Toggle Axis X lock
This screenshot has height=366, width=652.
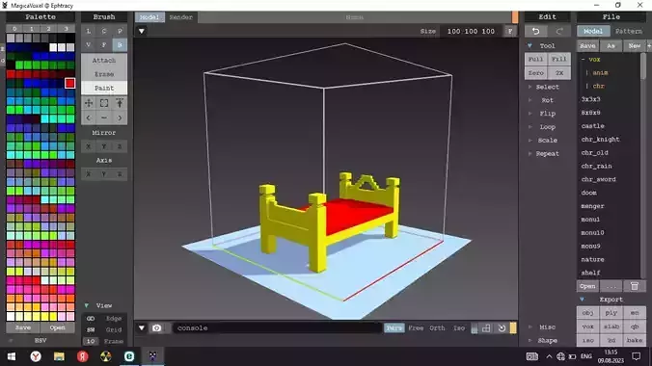pyautogui.click(x=88, y=174)
